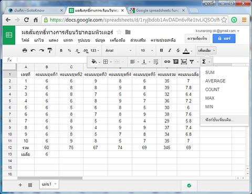Click the add sheet plus button
Image resolution: width=252 pixels, height=194 pixels.
20,185
